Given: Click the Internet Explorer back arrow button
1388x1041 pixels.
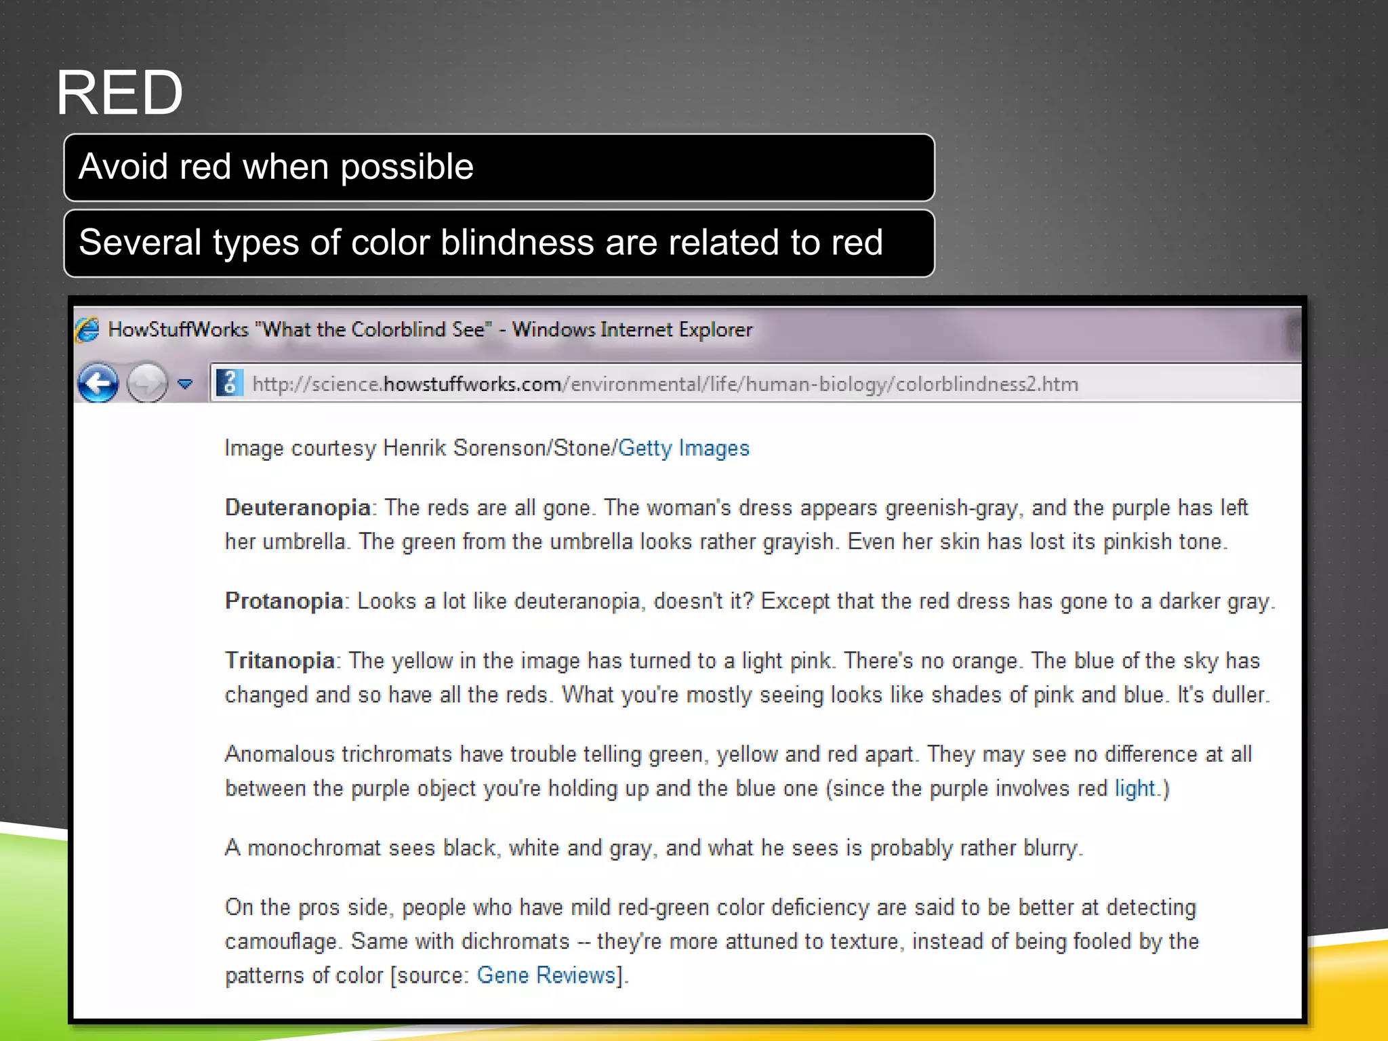Looking at the screenshot, I should click(x=98, y=383).
